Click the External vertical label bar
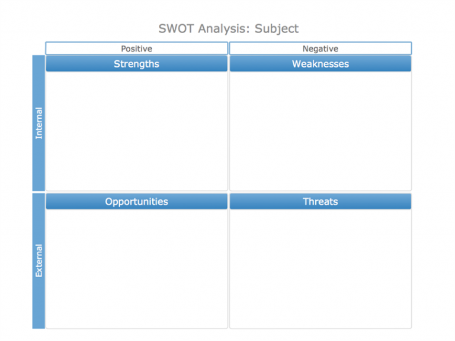The image size is (455, 341). [39, 261]
